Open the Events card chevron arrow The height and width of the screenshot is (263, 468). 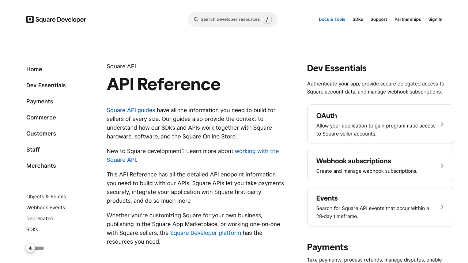[442, 207]
